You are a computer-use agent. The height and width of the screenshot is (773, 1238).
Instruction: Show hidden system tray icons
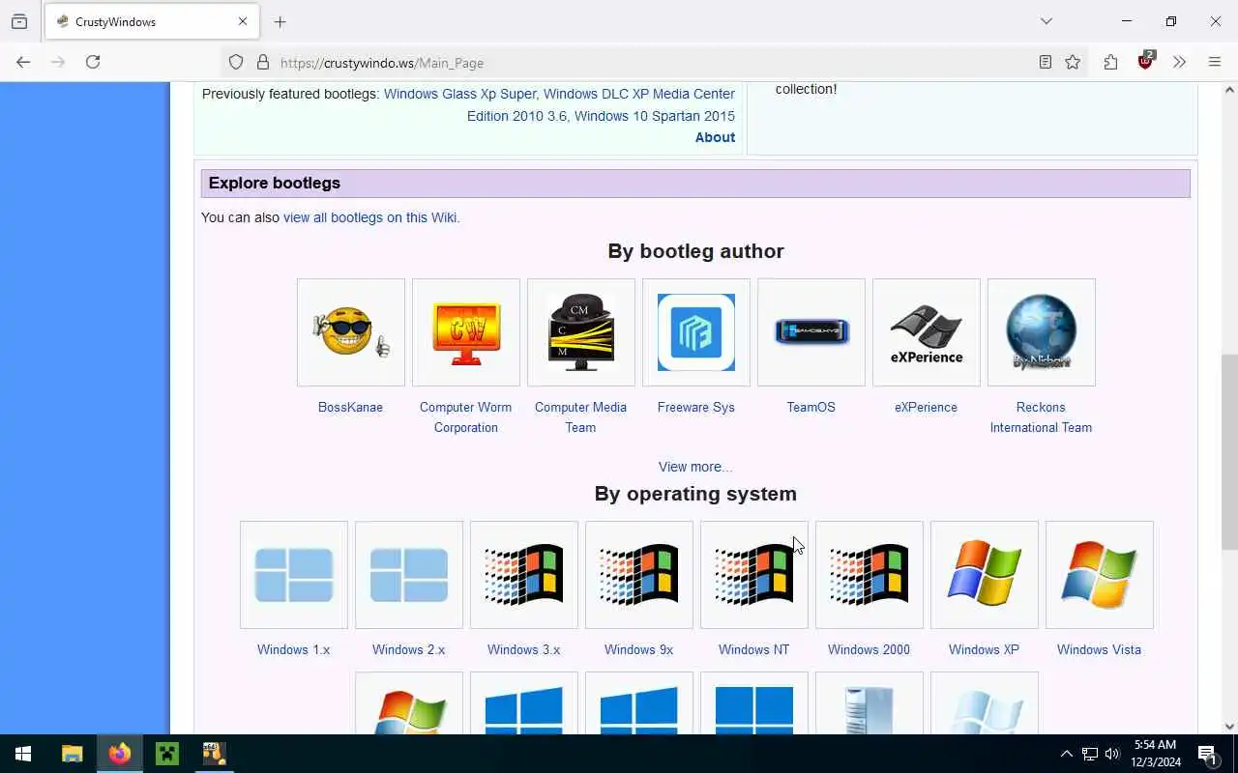pos(1066,754)
